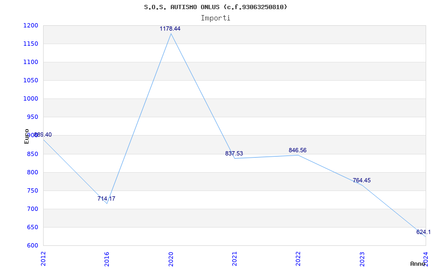
Task: Click the 1200 y-axis tick label
Action: 31,25
